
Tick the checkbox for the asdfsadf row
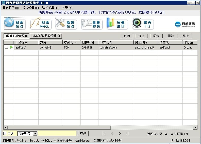point(6,47)
